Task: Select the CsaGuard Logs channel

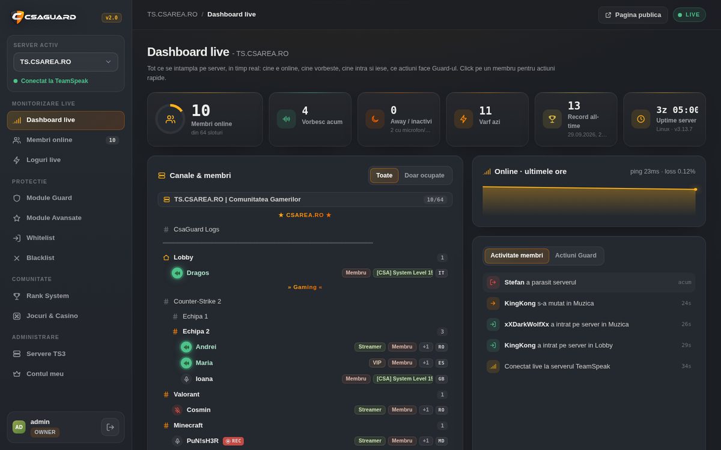Action: coord(305,229)
